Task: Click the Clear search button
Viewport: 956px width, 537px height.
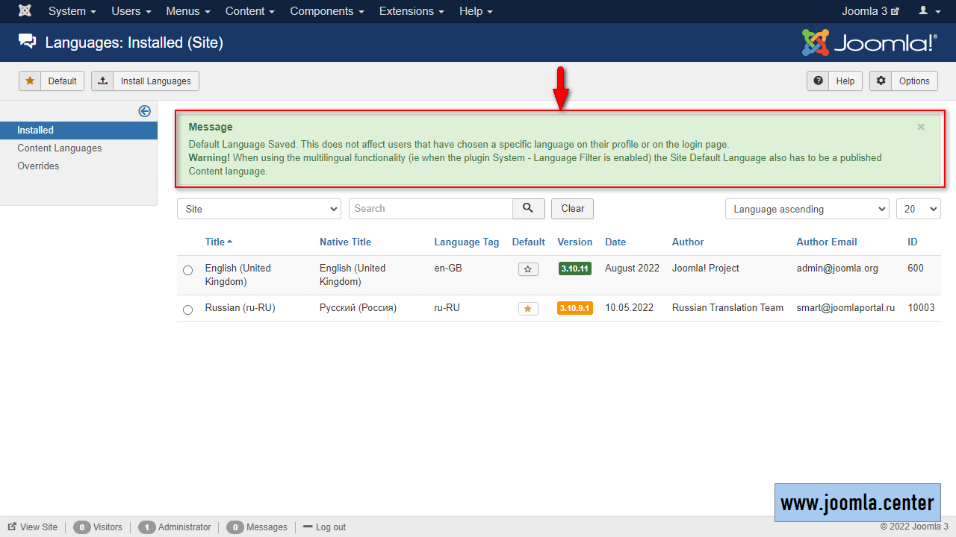Action: tap(572, 209)
